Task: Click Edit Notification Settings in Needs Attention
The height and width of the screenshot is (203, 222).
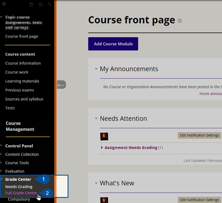Action: click(199, 135)
